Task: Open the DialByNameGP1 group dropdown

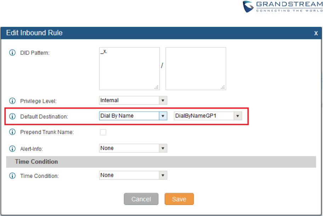Action: 208,116
